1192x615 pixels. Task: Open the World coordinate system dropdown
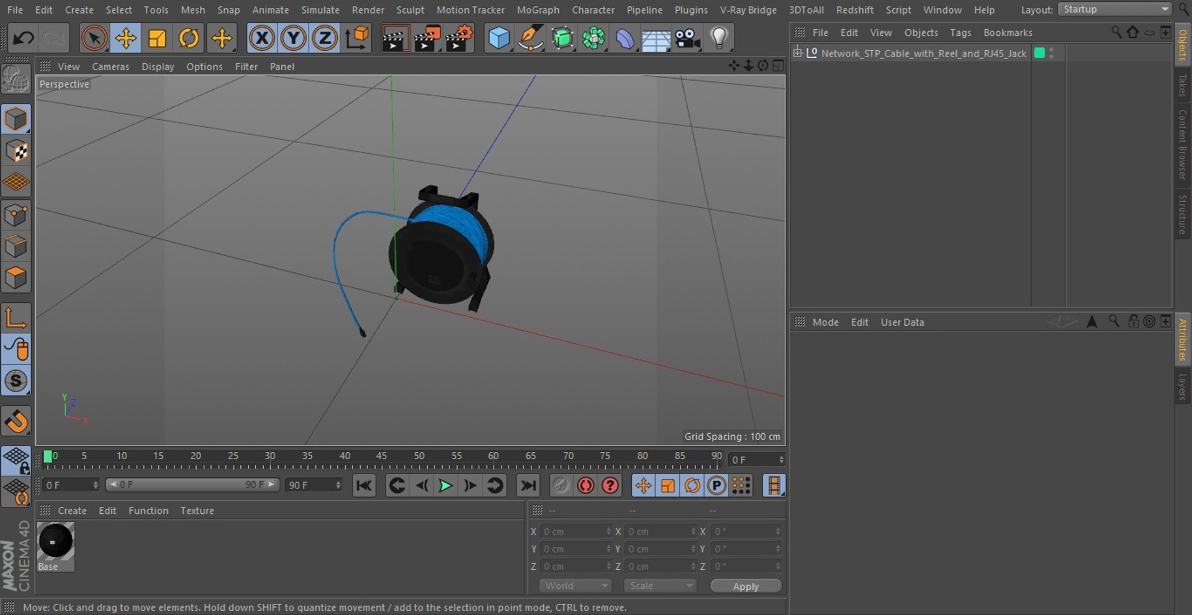(x=576, y=586)
